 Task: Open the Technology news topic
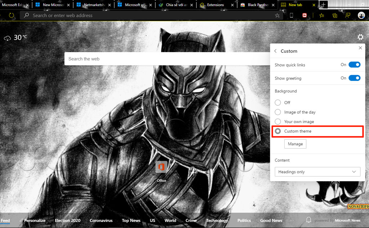click(x=217, y=220)
